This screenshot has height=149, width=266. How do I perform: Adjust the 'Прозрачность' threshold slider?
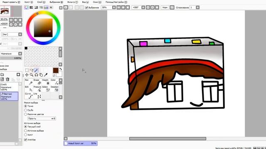click(42, 119)
